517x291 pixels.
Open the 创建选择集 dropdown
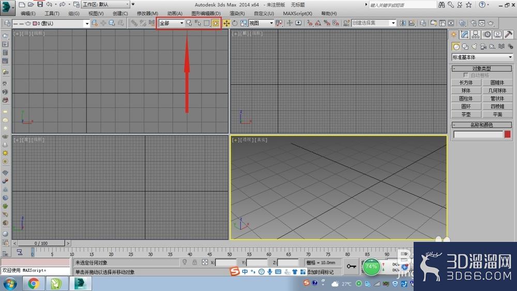point(374,23)
